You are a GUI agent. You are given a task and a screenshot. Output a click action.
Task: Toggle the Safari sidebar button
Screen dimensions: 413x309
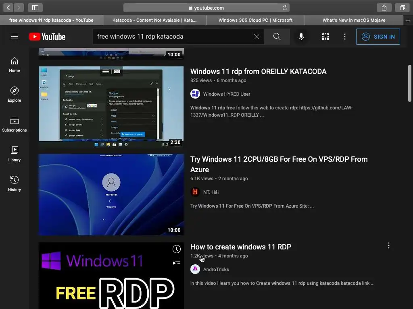coord(35,8)
